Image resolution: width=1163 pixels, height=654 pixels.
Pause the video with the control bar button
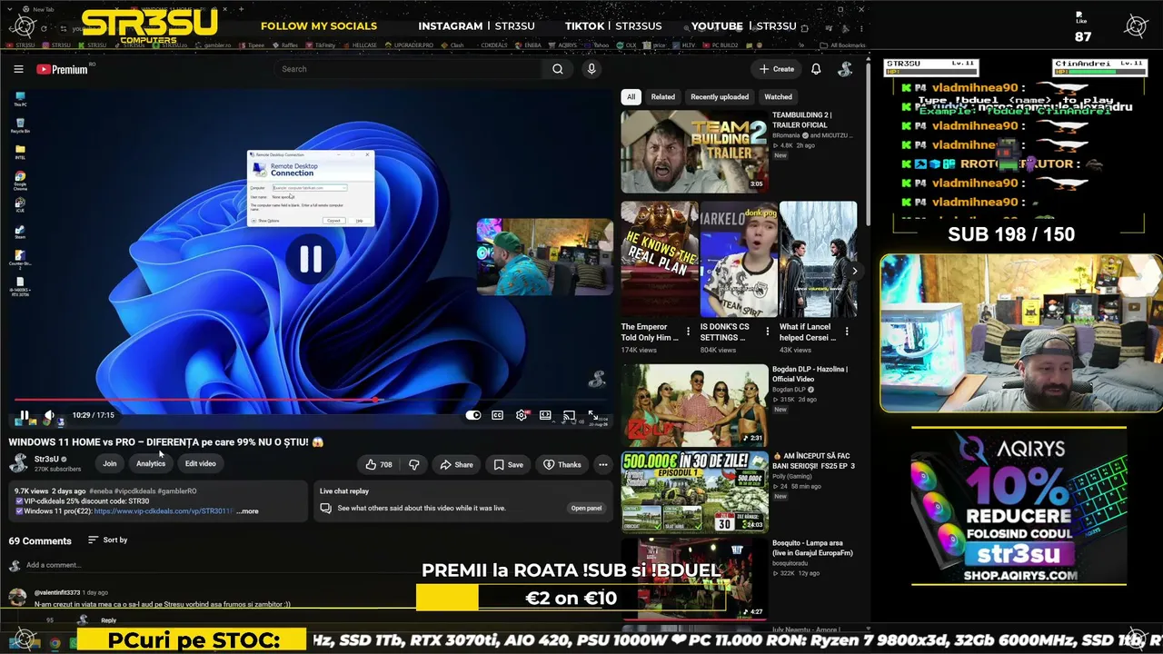[25, 415]
